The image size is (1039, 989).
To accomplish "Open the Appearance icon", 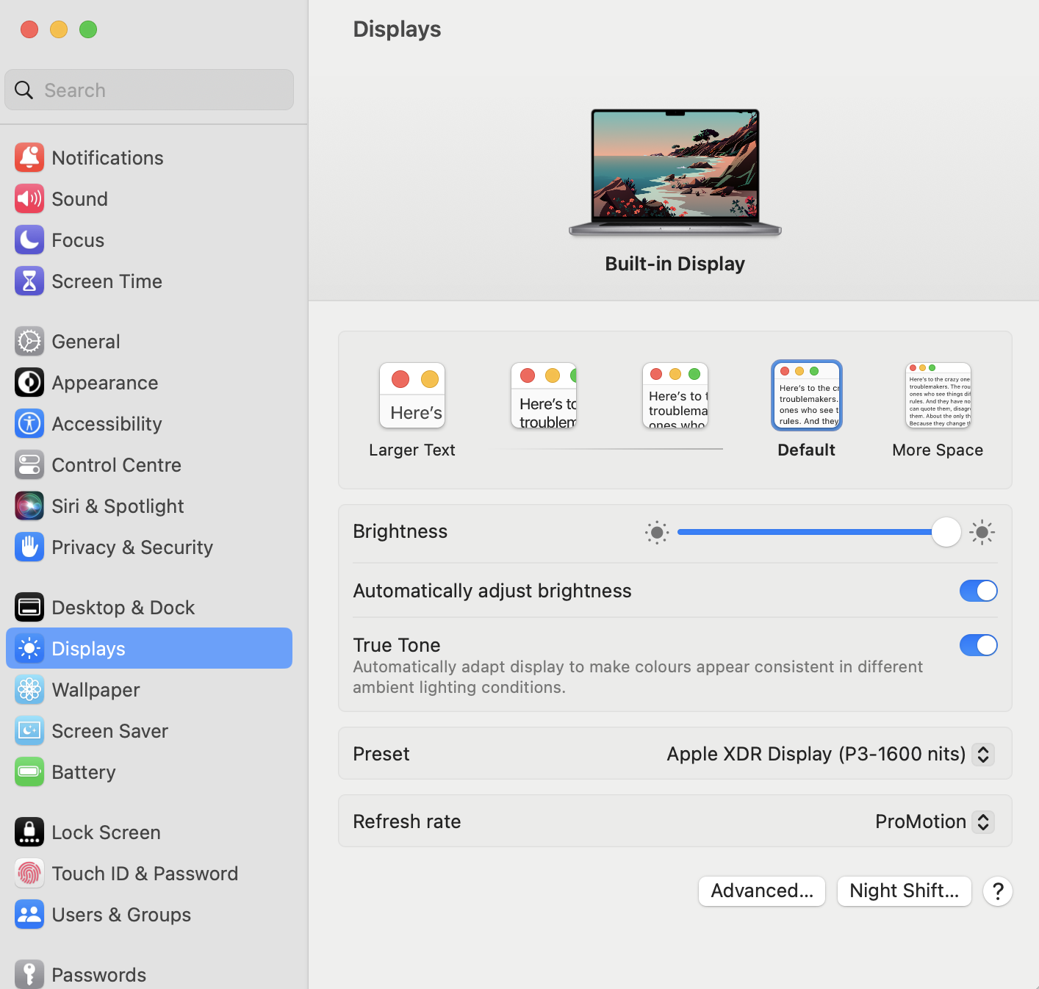I will point(29,383).
